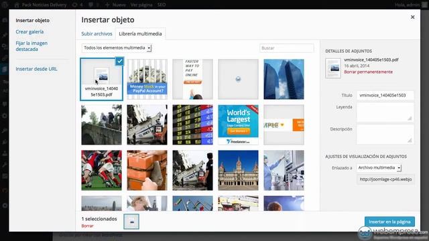Close the Insertar objeto dialog
Screen dimensions: 429x241
[413, 17]
